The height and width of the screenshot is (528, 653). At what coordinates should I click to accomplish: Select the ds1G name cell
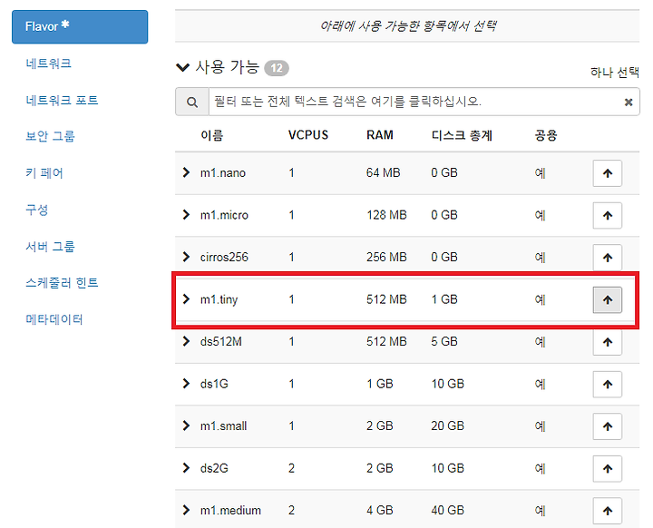coord(214,384)
